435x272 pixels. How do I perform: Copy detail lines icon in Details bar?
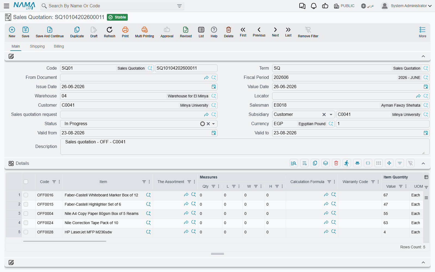pyautogui.click(x=315, y=163)
